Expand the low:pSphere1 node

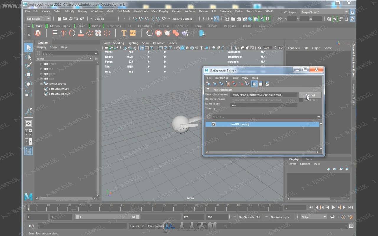(x=42, y=84)
